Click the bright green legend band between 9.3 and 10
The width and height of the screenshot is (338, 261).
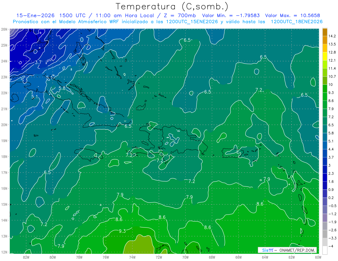[325, 89]
